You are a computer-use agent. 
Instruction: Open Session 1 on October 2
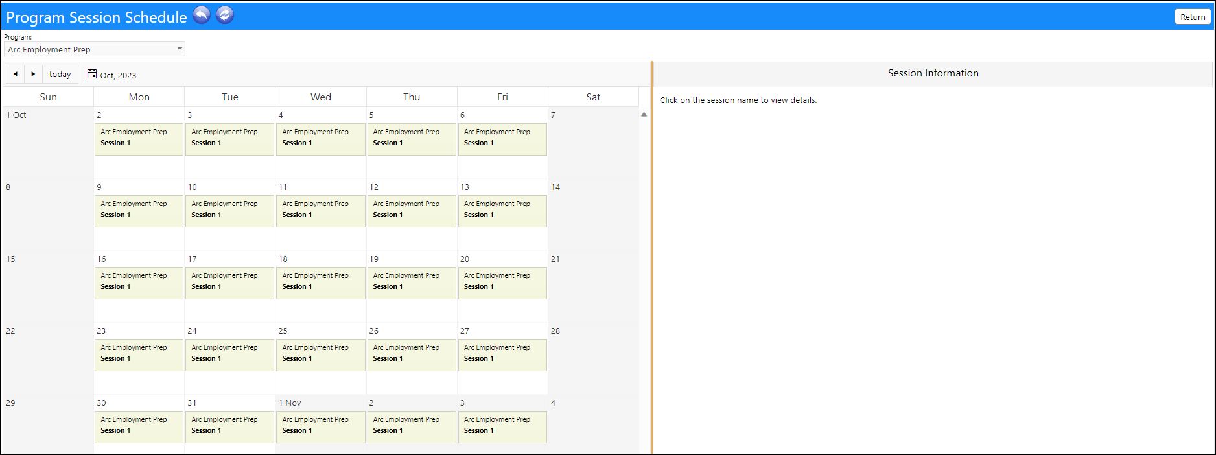(x=139, y=139)
